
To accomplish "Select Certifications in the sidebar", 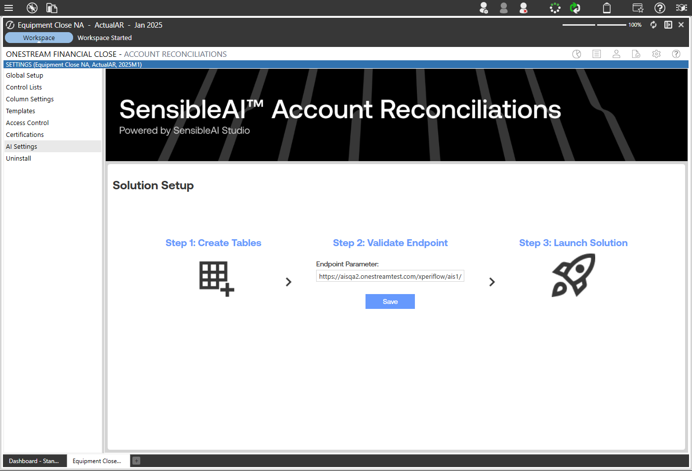I will pos(52,134).
